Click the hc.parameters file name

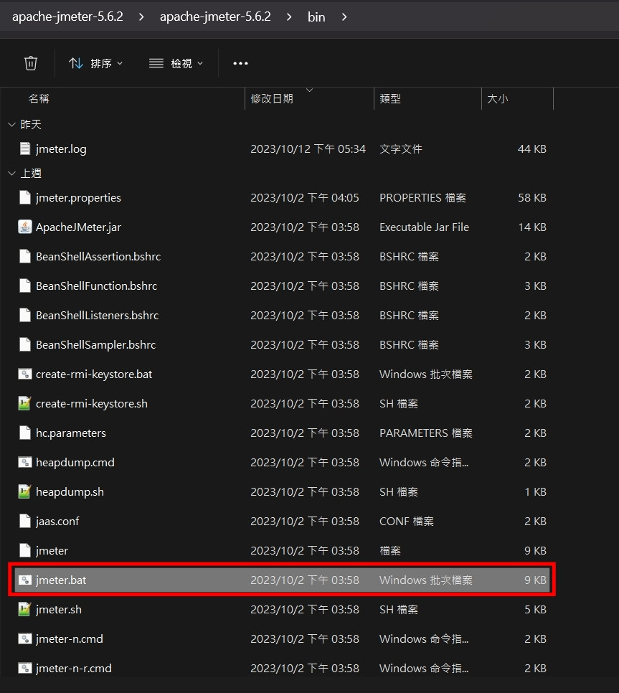coord(71,433)
